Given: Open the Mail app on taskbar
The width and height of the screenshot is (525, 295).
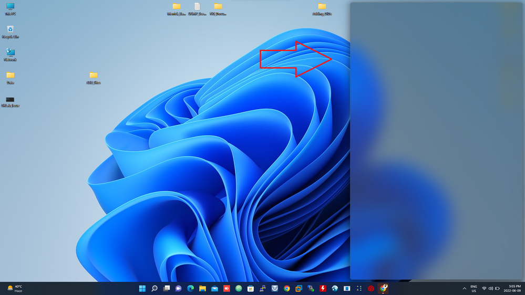Looking at the screenshot, I should (214, 288).
